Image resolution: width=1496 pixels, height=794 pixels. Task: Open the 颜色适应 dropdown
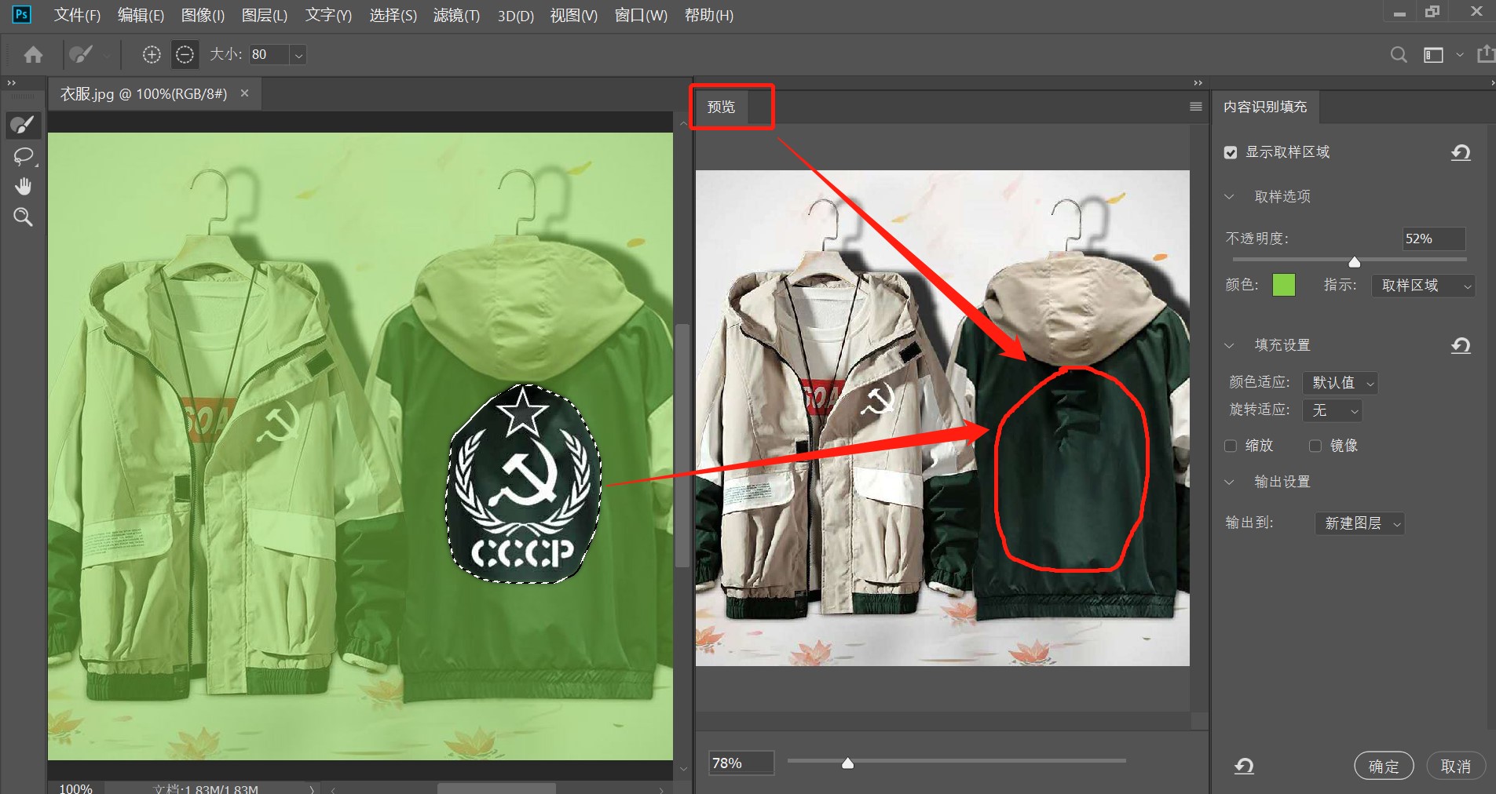click(x=1340, y=383)
